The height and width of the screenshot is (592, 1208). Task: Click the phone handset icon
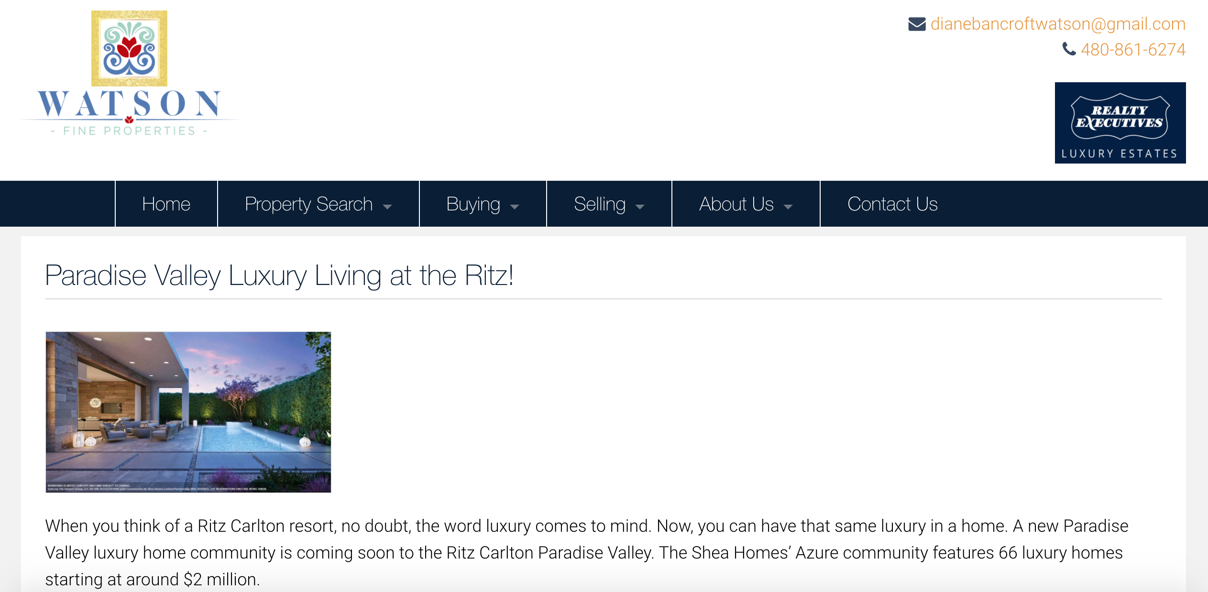(x=1069, y=49)
